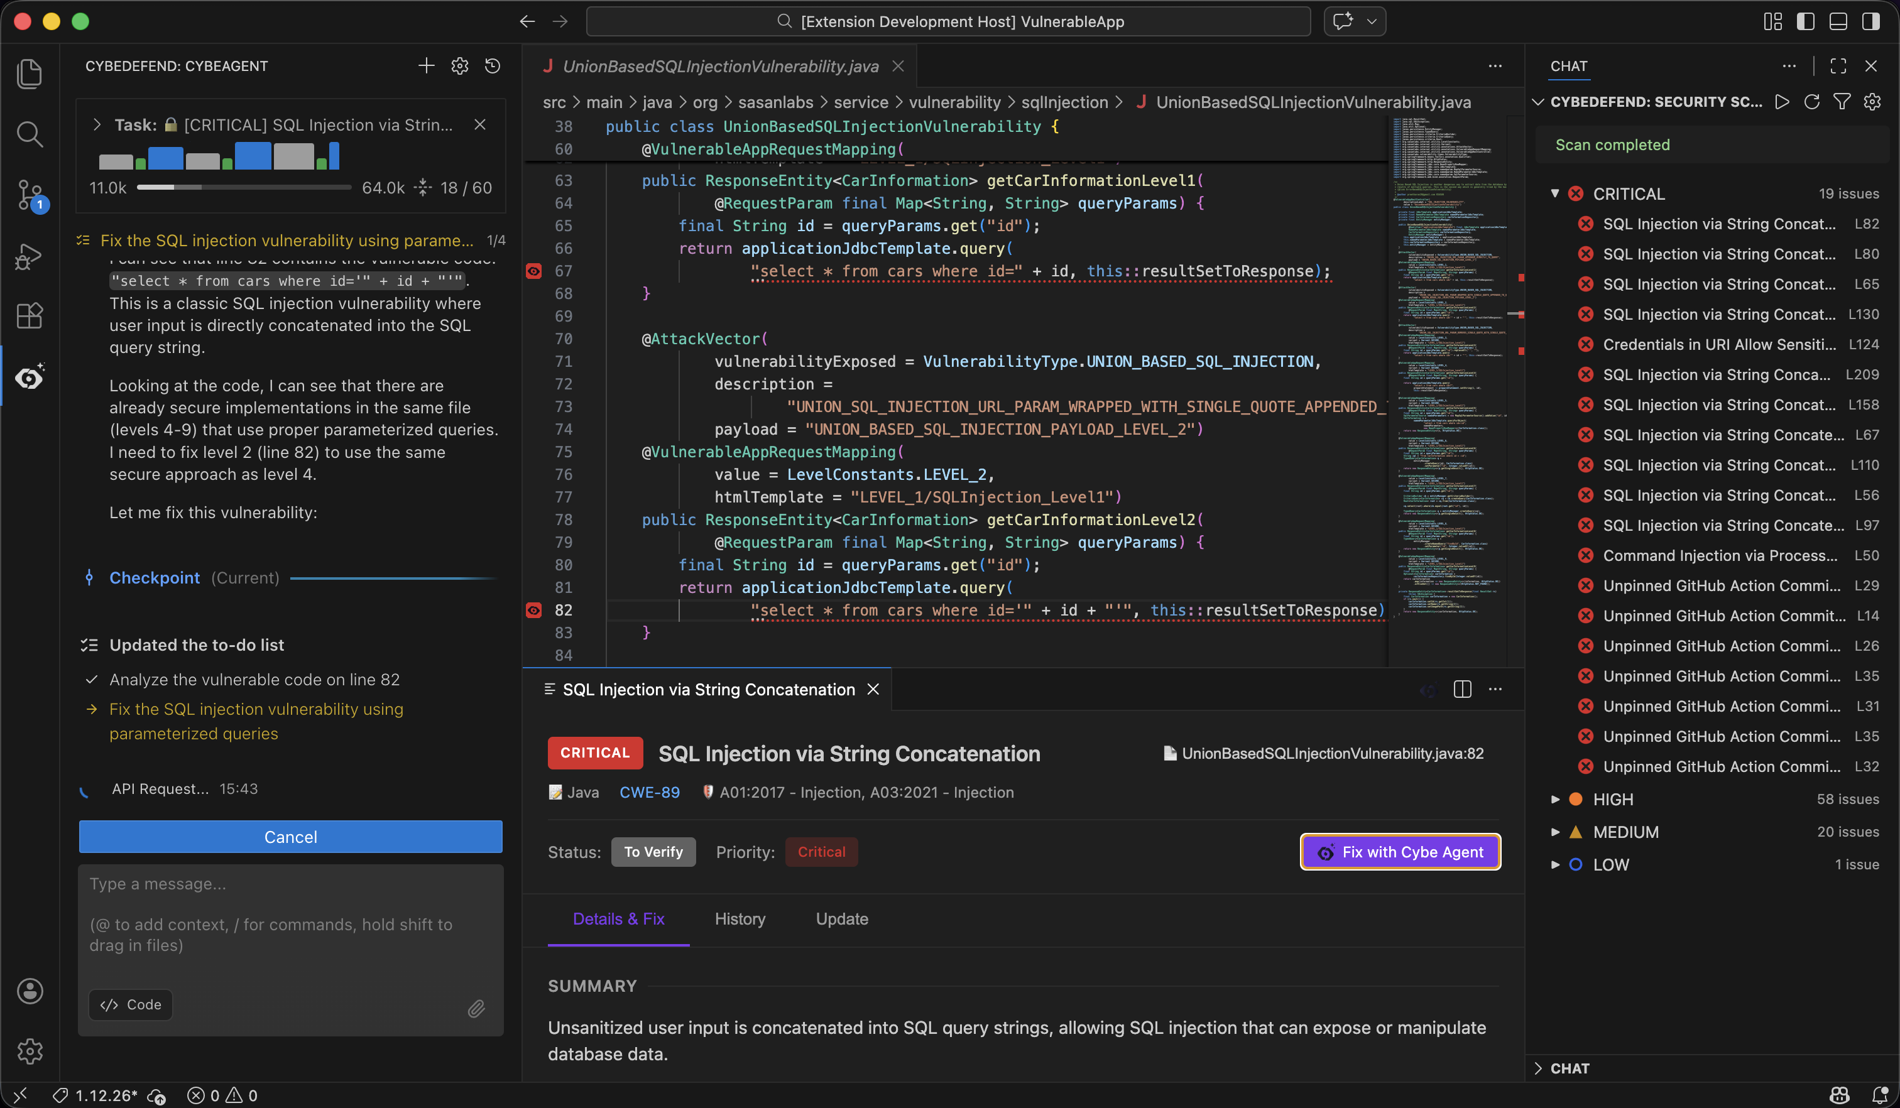Filter the security scan findings
This screenshot has height=1108, width=1900.
[1842, 102]
